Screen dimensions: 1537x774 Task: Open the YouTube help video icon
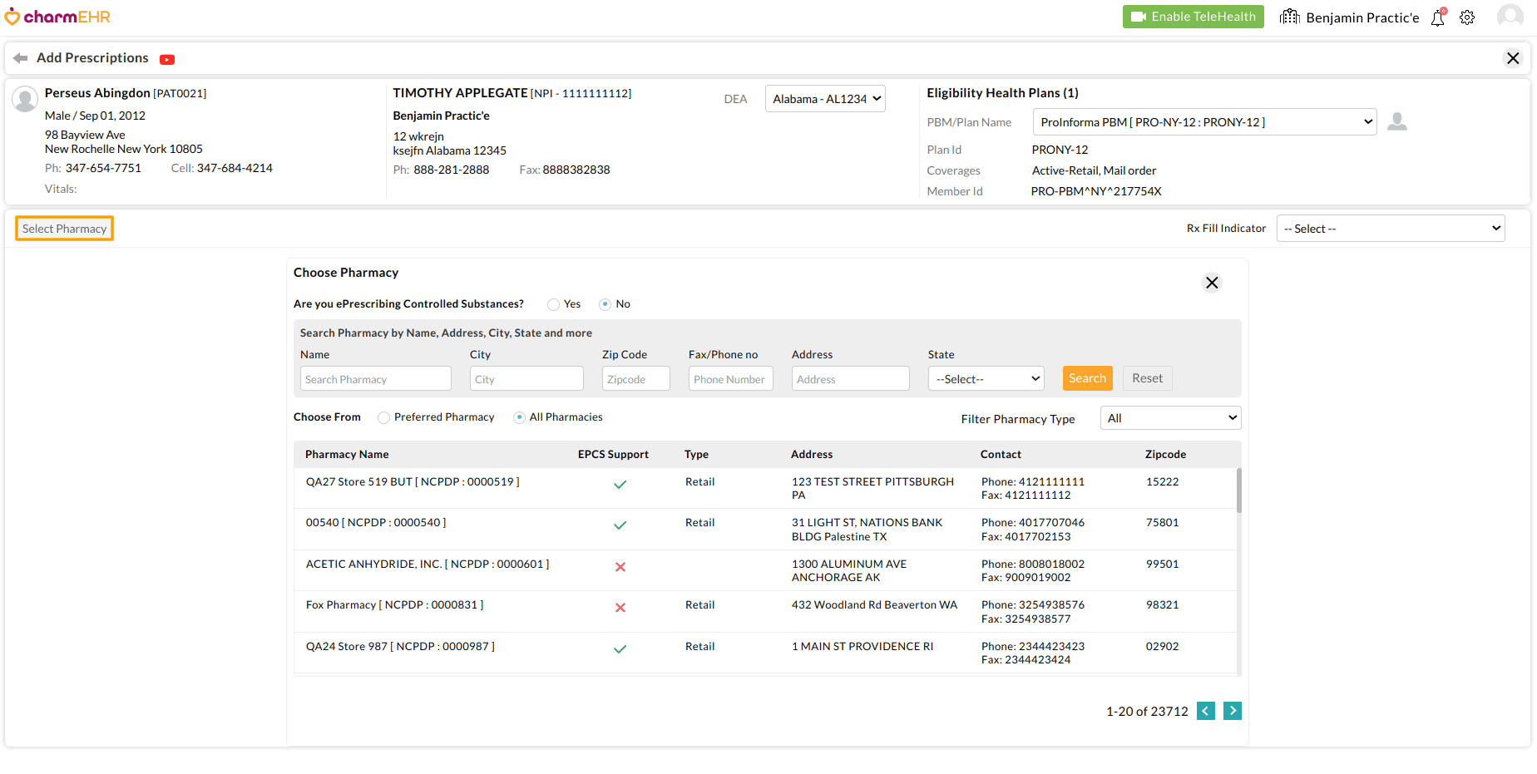(x=167, y=59)
